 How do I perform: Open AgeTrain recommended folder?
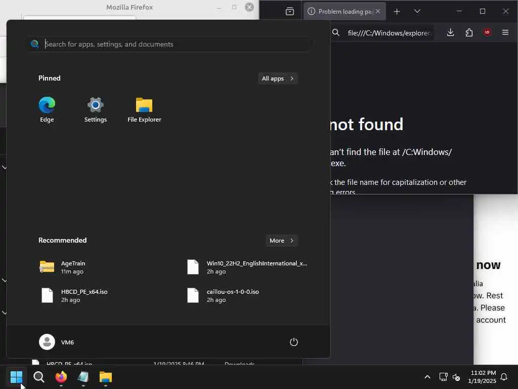pyautogui.click(x=63, y=267)
